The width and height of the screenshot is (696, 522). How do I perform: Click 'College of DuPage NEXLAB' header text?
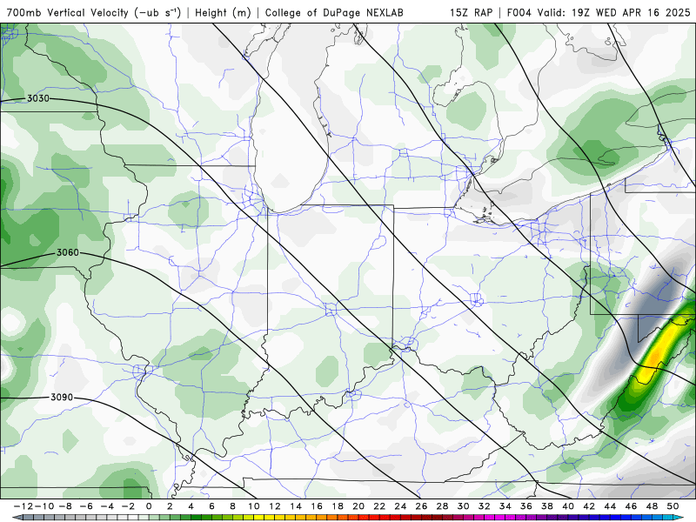point(334,12)
